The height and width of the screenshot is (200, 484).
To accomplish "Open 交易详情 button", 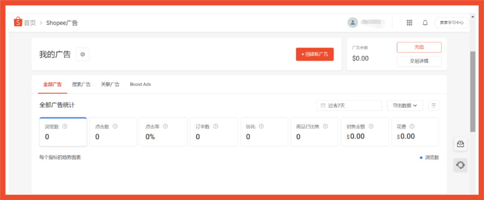I will (419, 61).
